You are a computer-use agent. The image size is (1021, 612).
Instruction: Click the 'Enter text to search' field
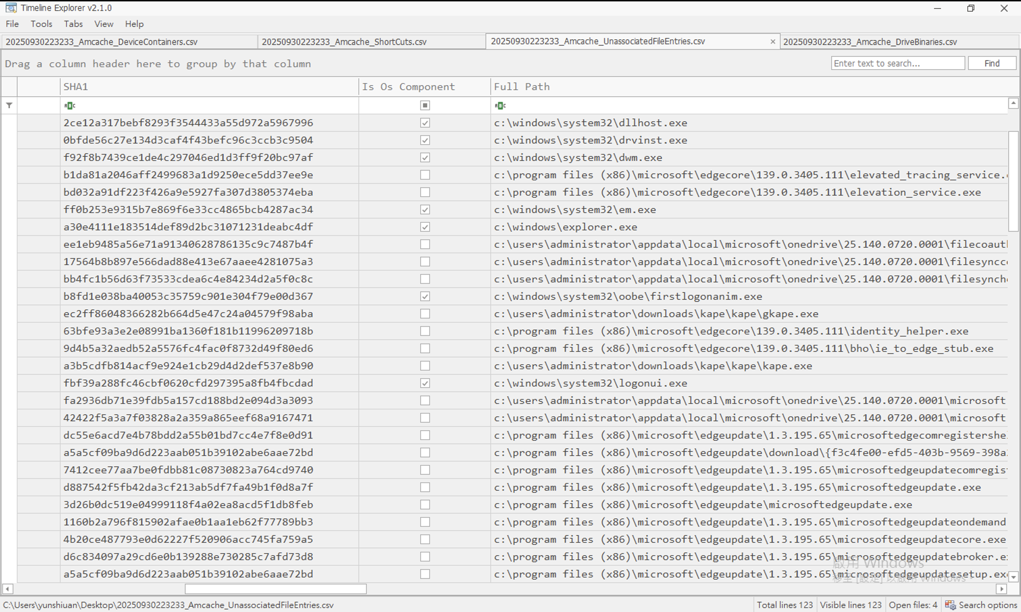[x=897, y=63]
